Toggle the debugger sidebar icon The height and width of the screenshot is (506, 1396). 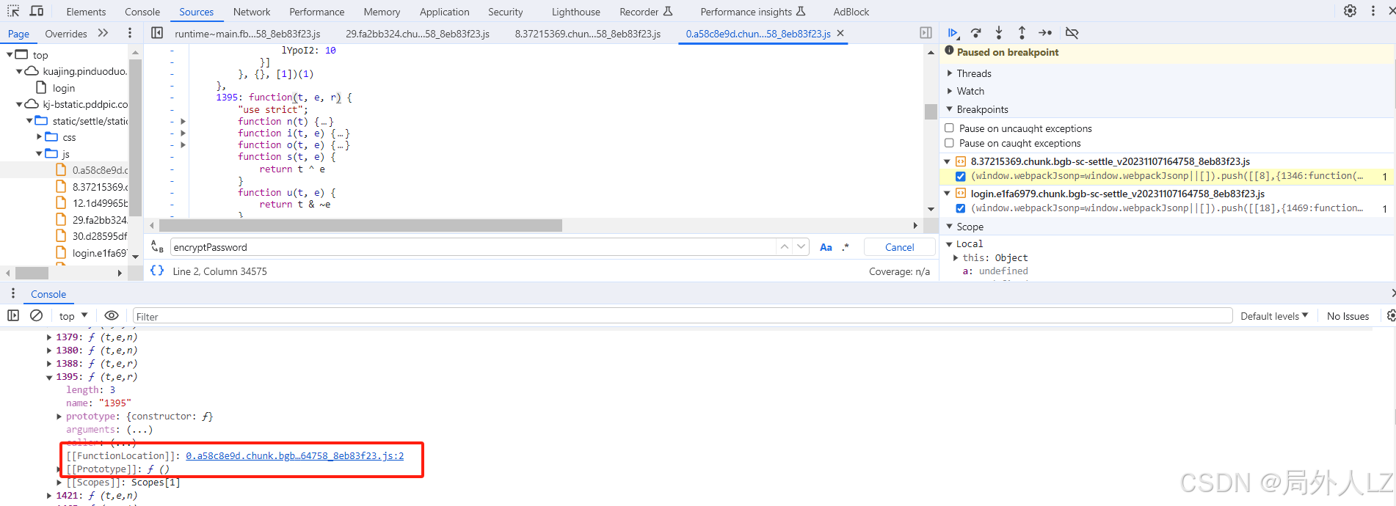pyautogui.click(x=926, y=33)
